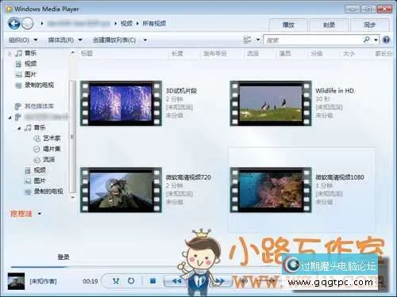Open the 创建播放列表(C) menu
Viewport: 397px width, 297px height.
click(x=114, y=40)
